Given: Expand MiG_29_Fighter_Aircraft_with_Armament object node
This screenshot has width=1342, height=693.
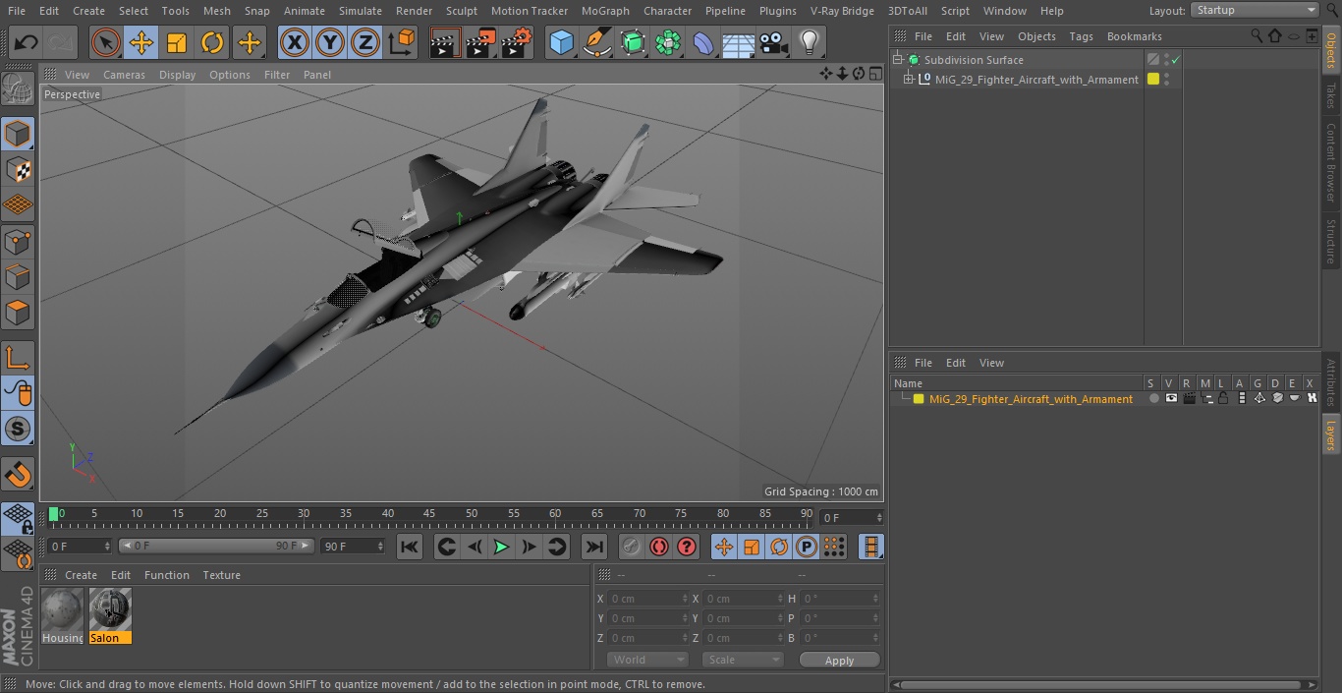Looking at the screenshot, I should [909, 80].
